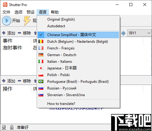Click the 操作 column header
Screen dimensions: 152x131
(16, 89)
